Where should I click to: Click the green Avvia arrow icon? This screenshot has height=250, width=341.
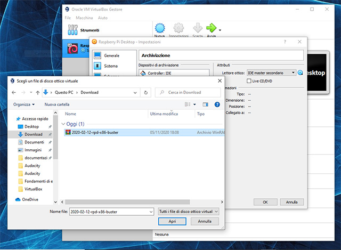point(212,29)
